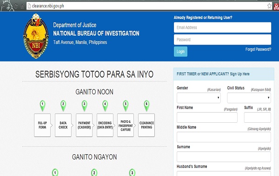
Task: Click green pin number 2 above Data Check
Action: pos(63,106)
